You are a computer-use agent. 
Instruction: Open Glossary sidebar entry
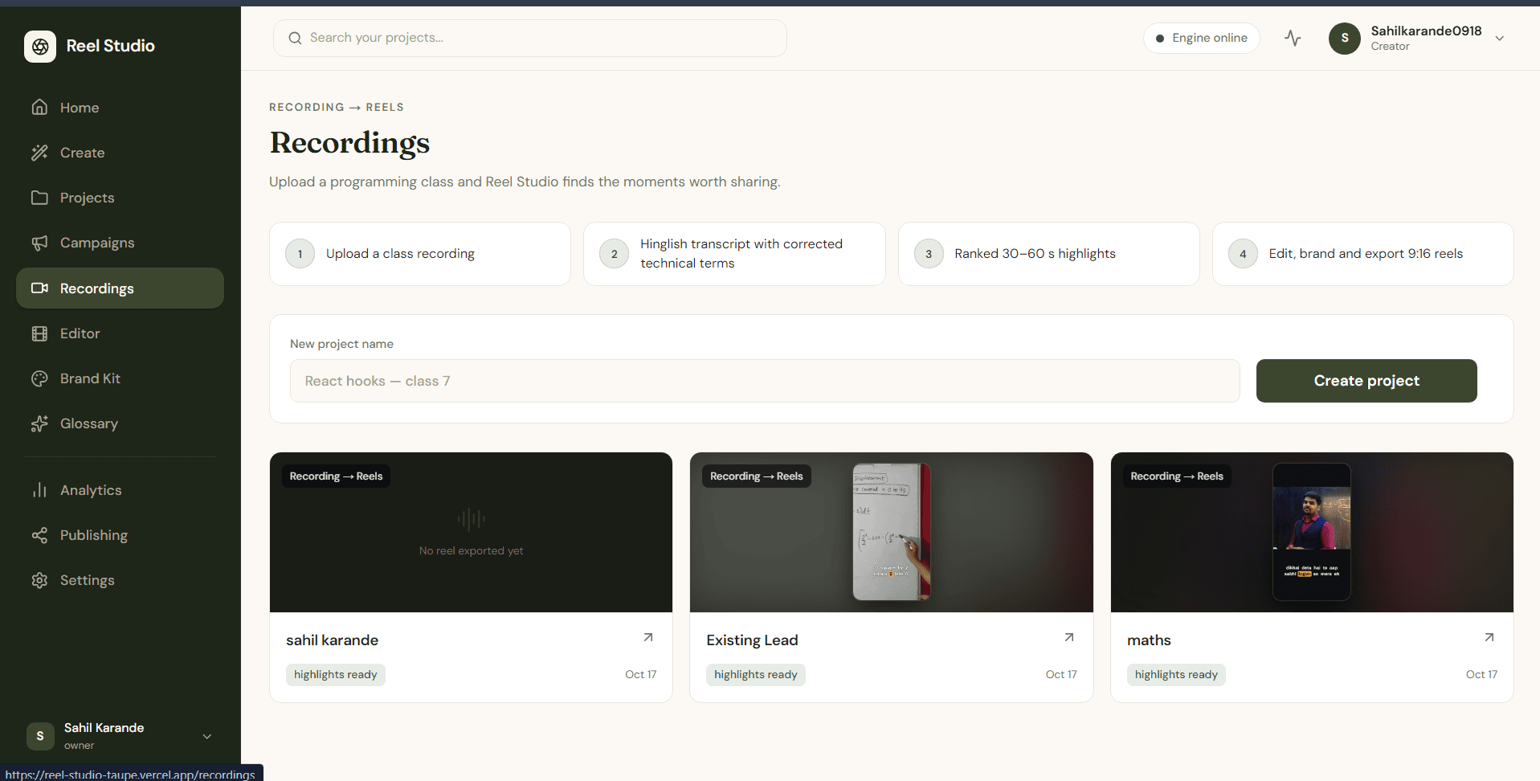pos(120,423)
